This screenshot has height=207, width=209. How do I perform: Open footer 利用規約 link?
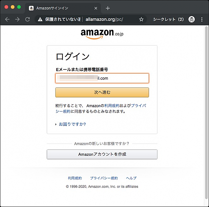(75, 178)
